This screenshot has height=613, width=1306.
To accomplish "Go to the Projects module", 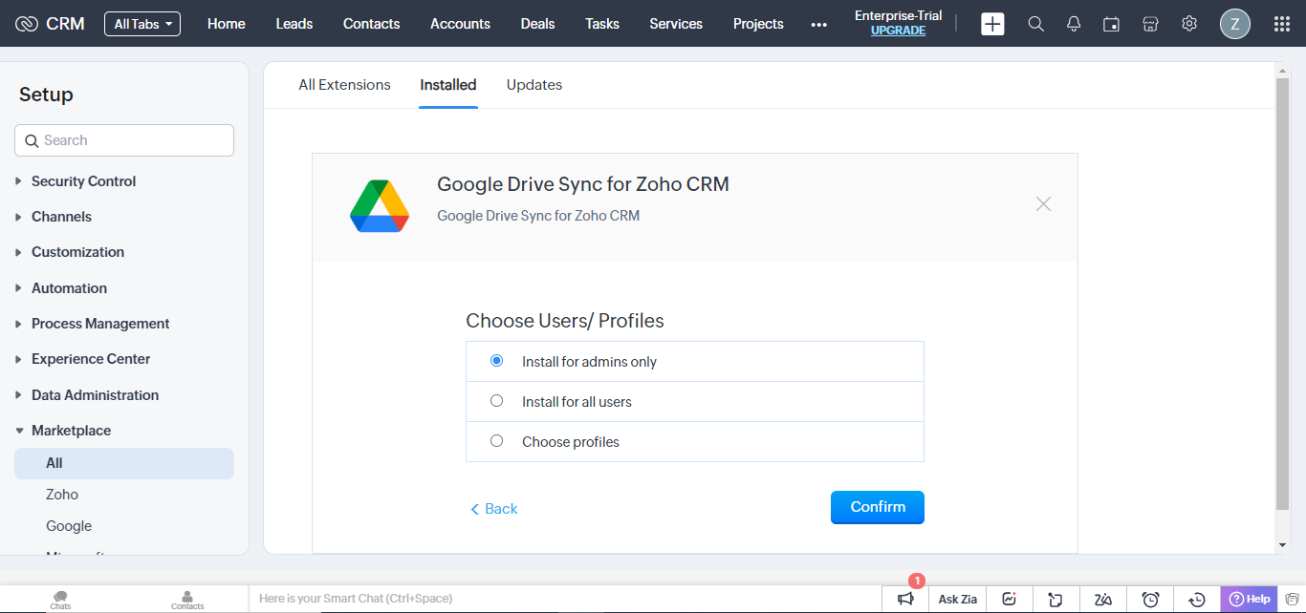I will (x=758, y=24).
